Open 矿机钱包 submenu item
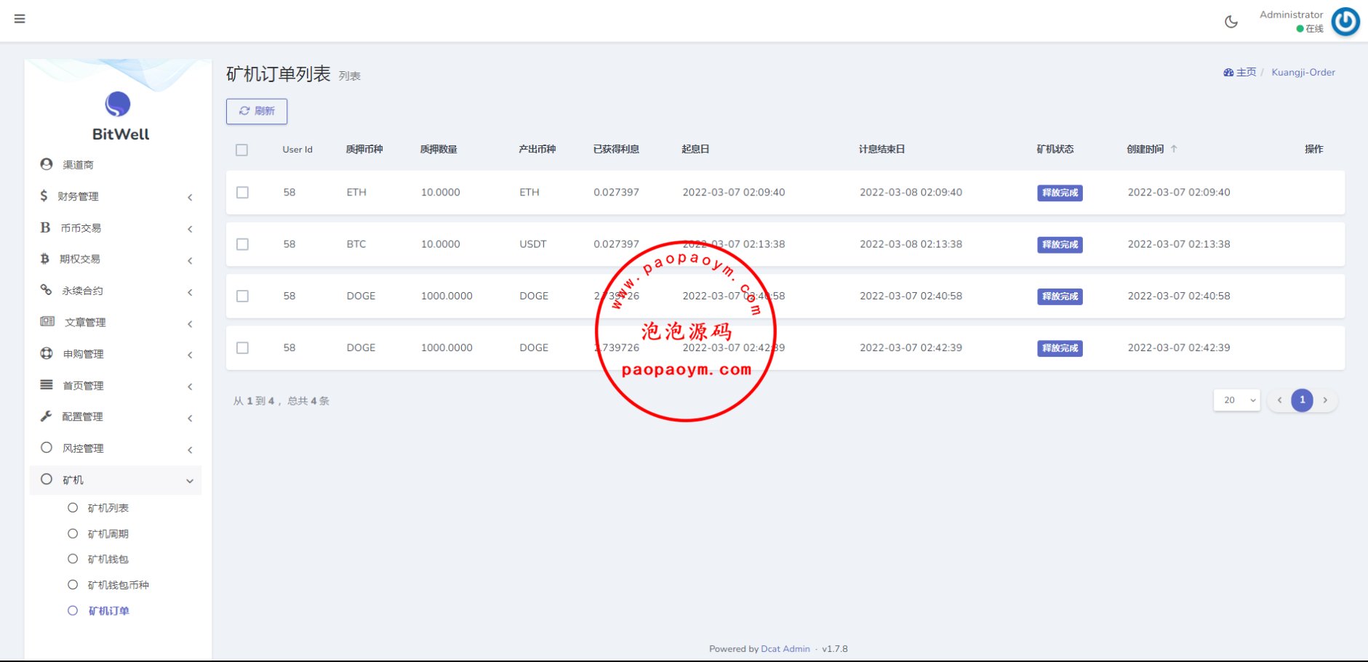The height and width of the screenshot is (662, 1368). (108, 560)
